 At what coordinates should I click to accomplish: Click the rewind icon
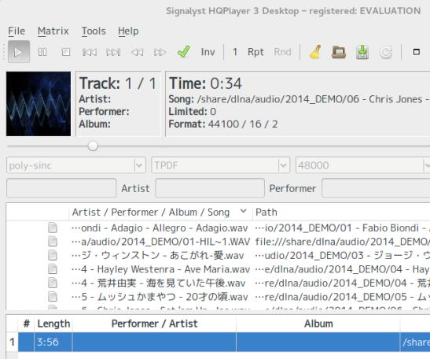(137, 52)
